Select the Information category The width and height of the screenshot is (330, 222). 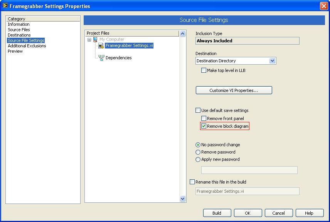(19, 24)
